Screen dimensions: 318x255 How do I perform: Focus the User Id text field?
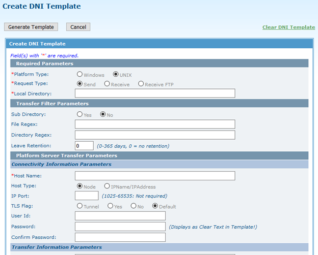point(120,216)
